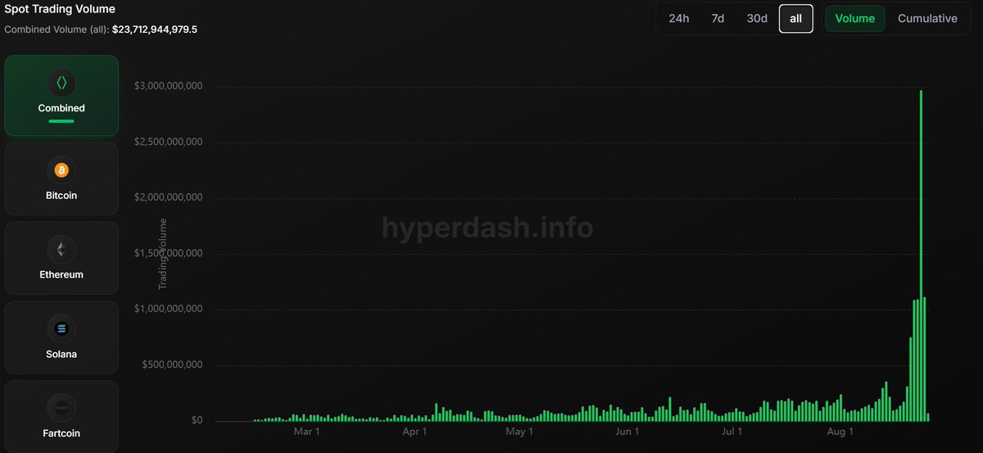Choose the Solana asset label

61,354
